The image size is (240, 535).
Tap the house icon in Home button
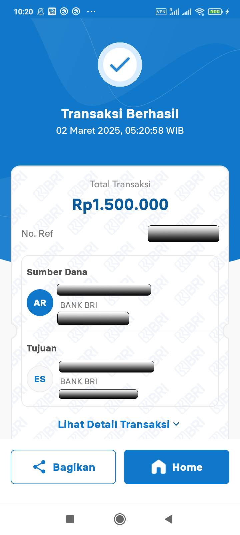click(x=159, y=467)
